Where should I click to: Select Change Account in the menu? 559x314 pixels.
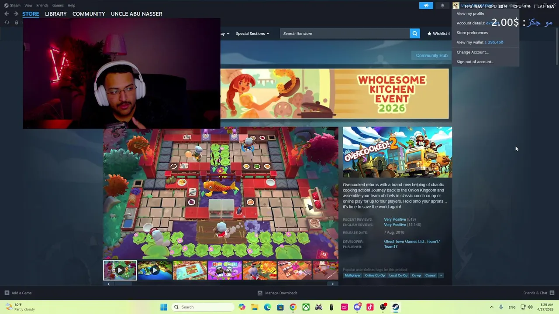pyautogui.click(x=473, y=52)
